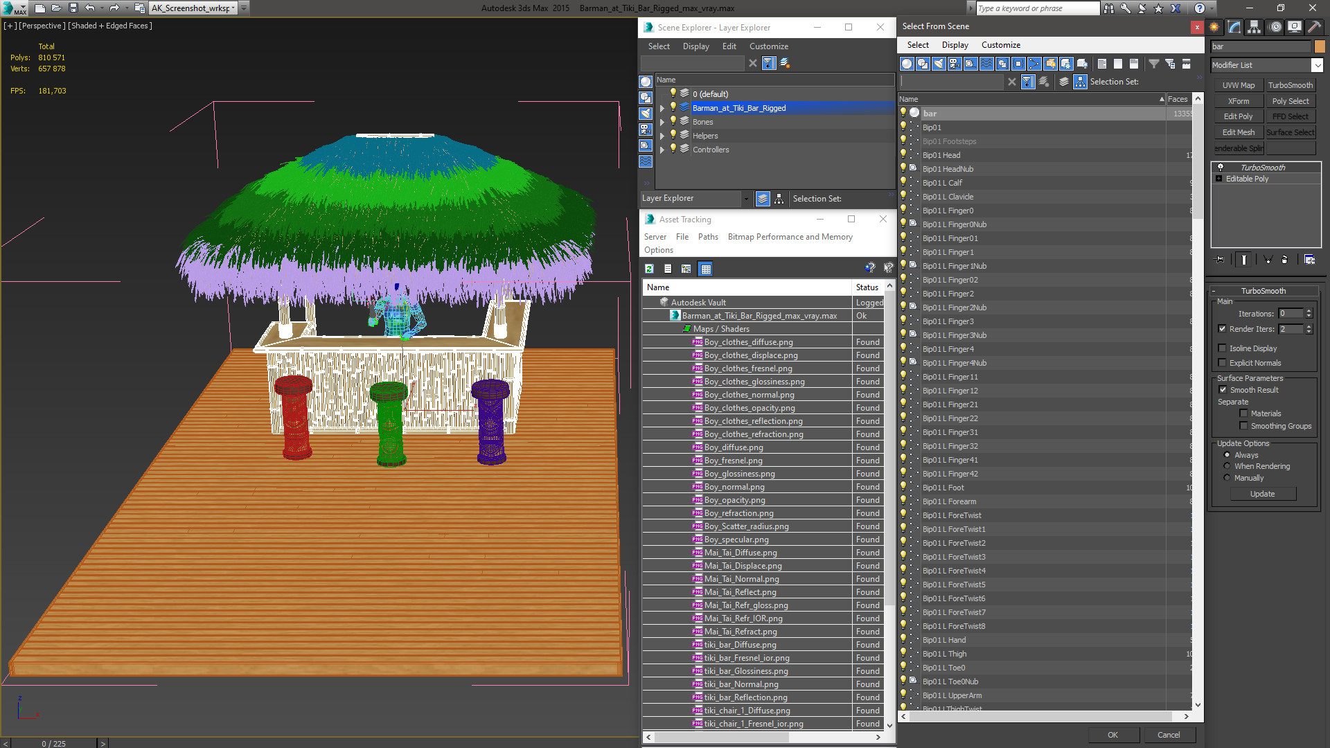Click the Edit Poly modifier button
This screenshot has width=1330, height=748.
point(1238,116)
